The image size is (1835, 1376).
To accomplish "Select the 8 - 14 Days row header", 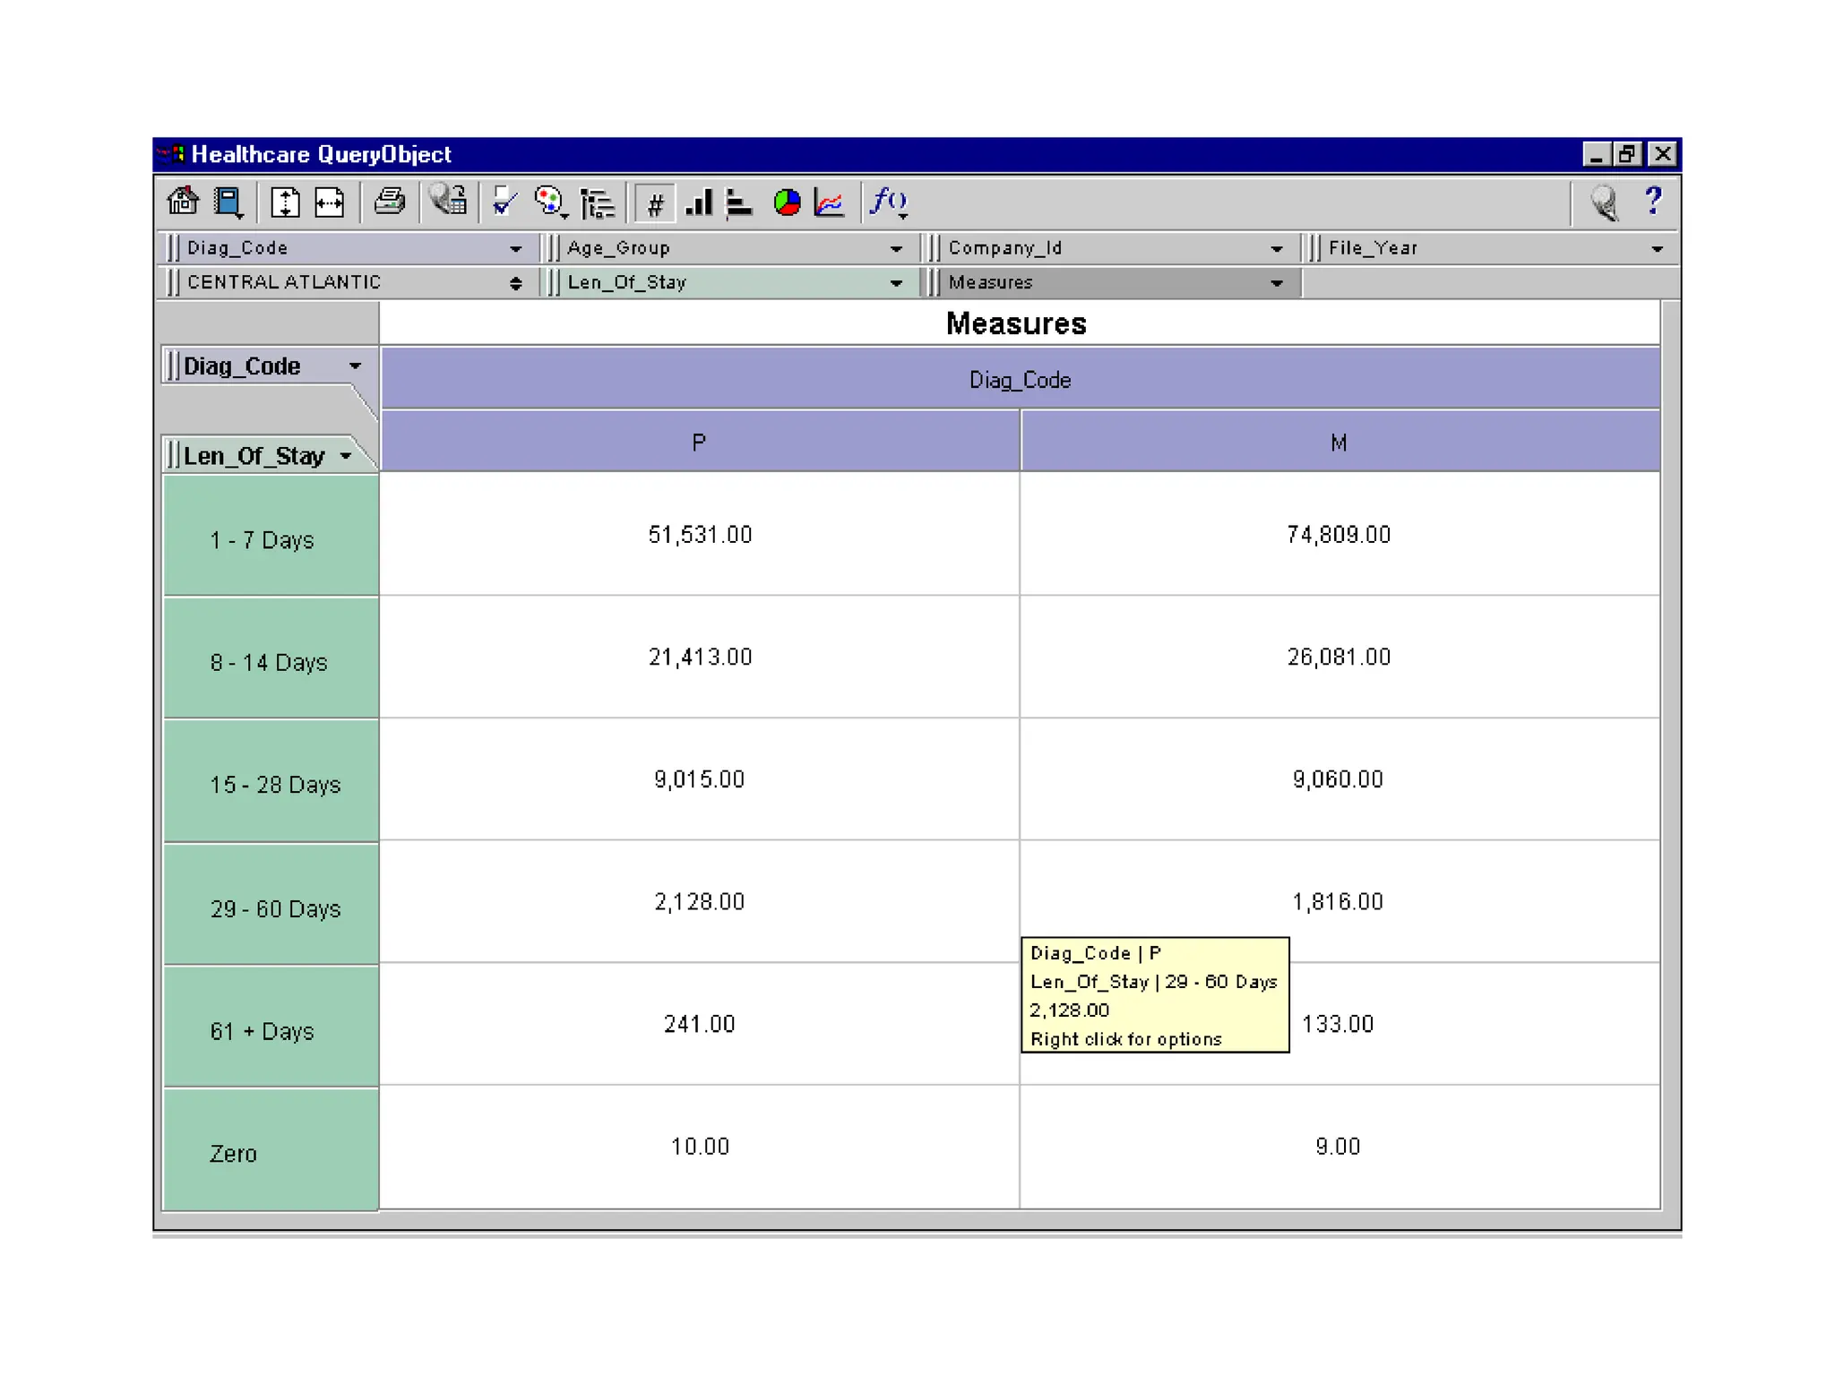I will point(270,661).
